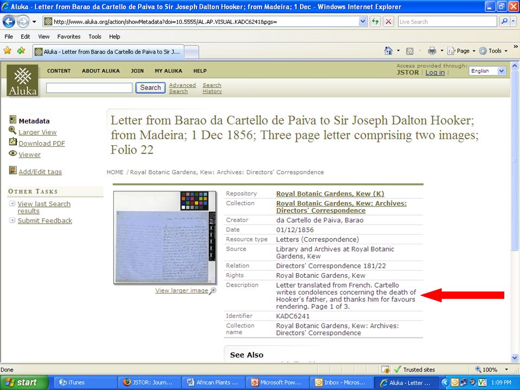The height and width of the screenshot is (390, 520).
Task: Click the Aluka logo
Action: click(x=23, y=81)
